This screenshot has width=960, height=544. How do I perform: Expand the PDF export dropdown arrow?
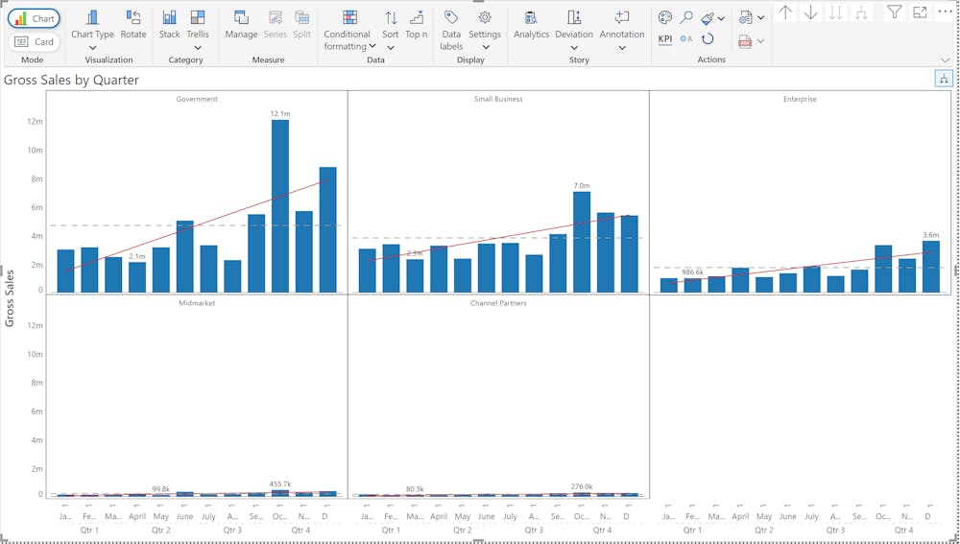pyautogui.click(x=761, y=41)
